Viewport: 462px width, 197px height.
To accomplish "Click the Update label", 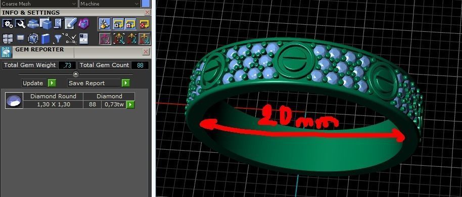I will tap(33, 83).
